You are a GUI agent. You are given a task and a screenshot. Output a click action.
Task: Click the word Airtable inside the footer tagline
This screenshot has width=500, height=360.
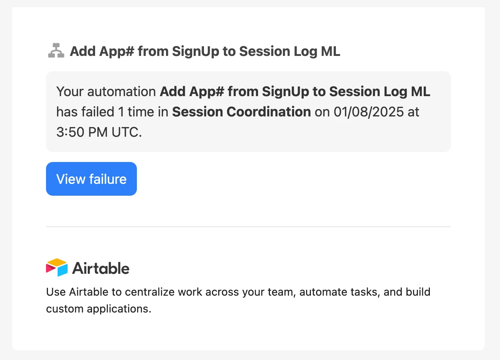[89, 292]
